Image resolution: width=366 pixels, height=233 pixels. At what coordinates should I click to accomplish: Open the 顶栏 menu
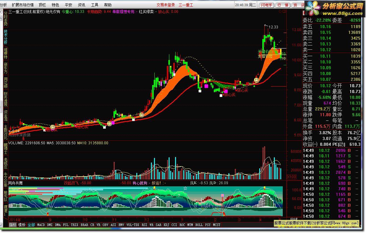pyautogui.click(x=42, y=5)
